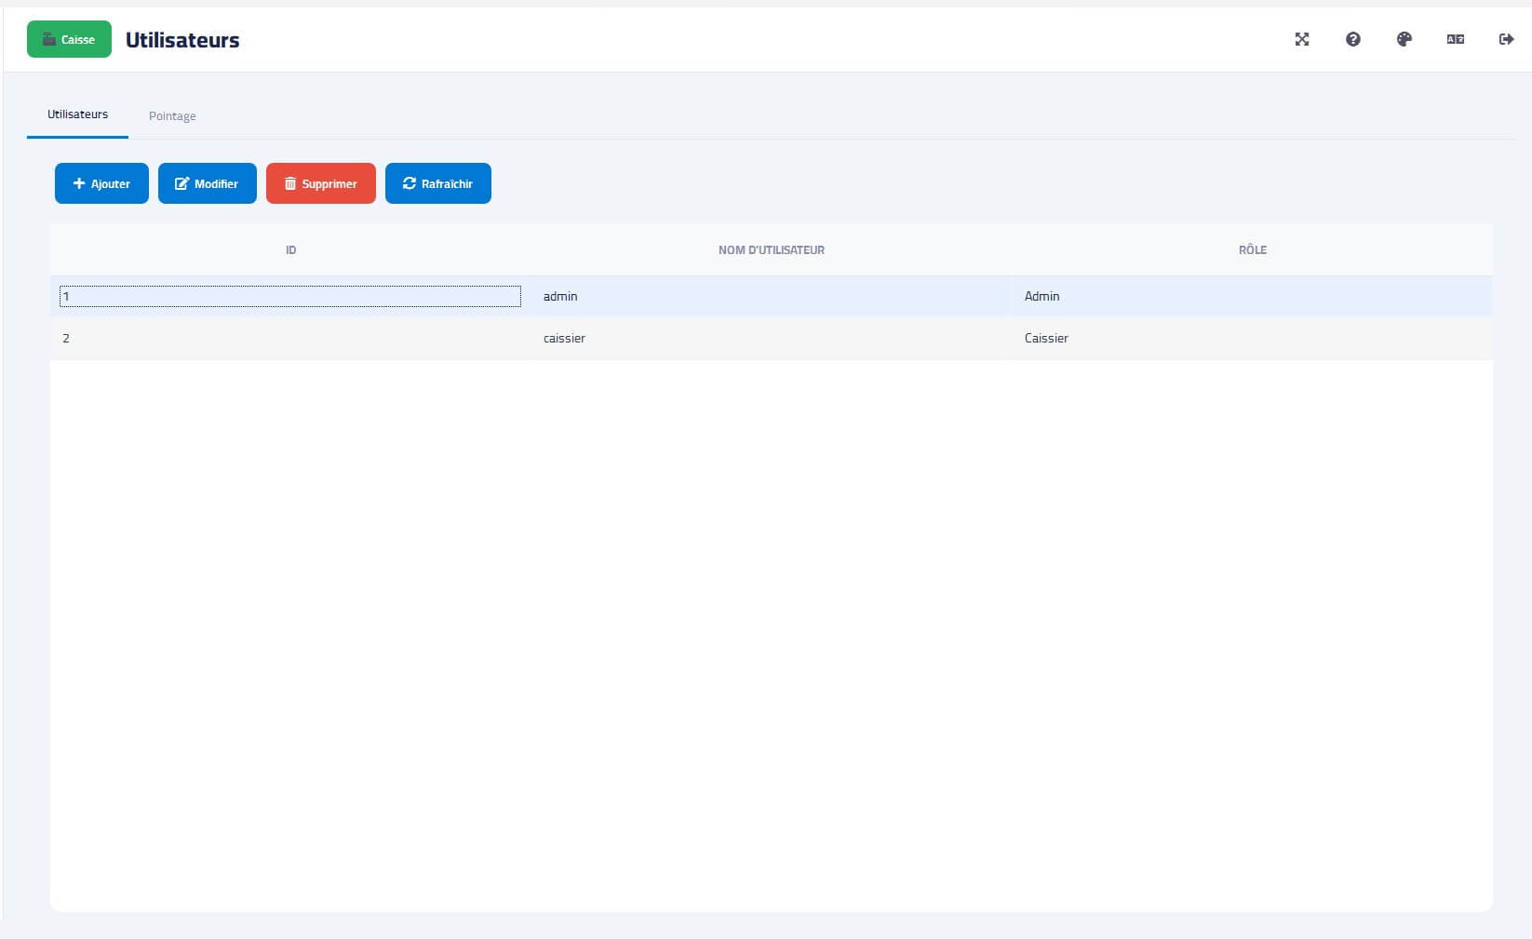This screenshot has height=939, width=1532.
Task: Click the Modifier button
Action: [x=207, y=183]
